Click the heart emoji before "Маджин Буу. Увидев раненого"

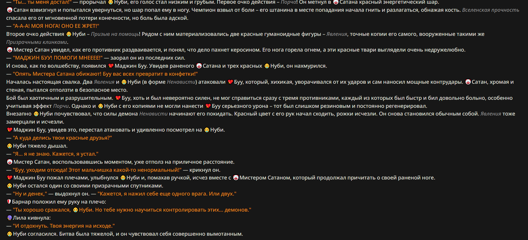111,66
